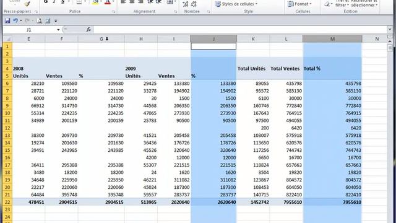Screen dimensions: 396x223
Task: Open the Format dropdown in Cellules
Action: click(x=311, y=4)
